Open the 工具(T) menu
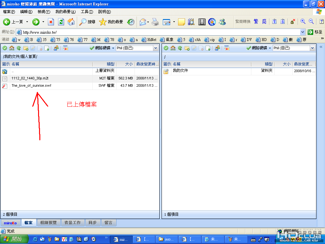The width and height of the screenshot is (325, 244). click(x=87, y=12)
